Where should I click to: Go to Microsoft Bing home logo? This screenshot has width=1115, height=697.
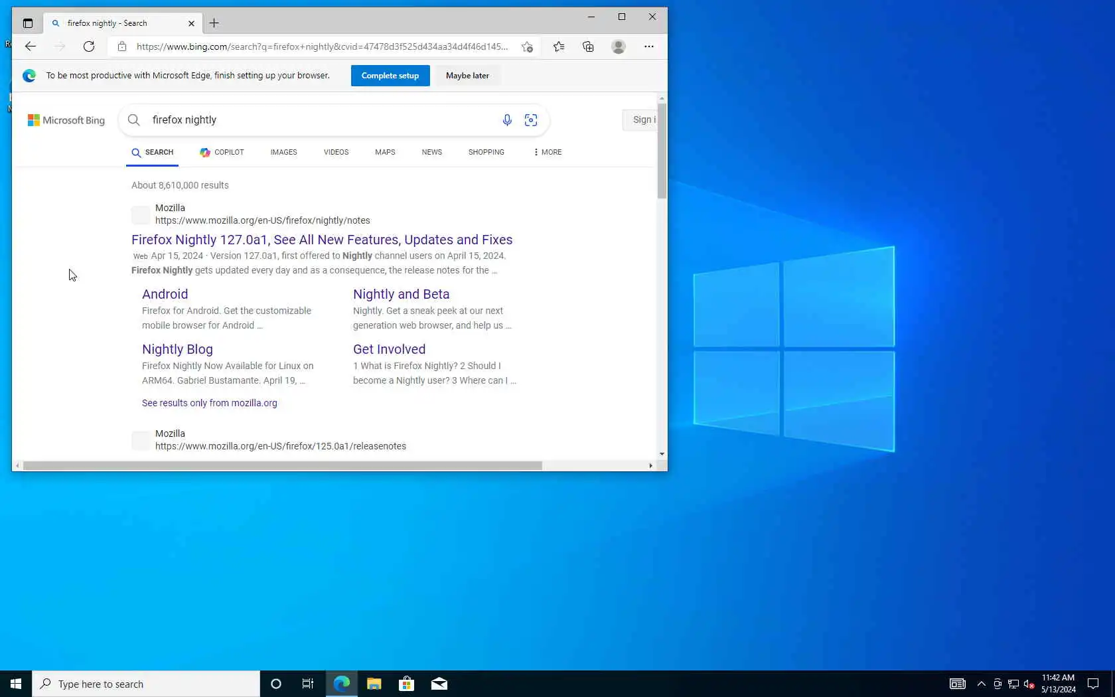66,120
